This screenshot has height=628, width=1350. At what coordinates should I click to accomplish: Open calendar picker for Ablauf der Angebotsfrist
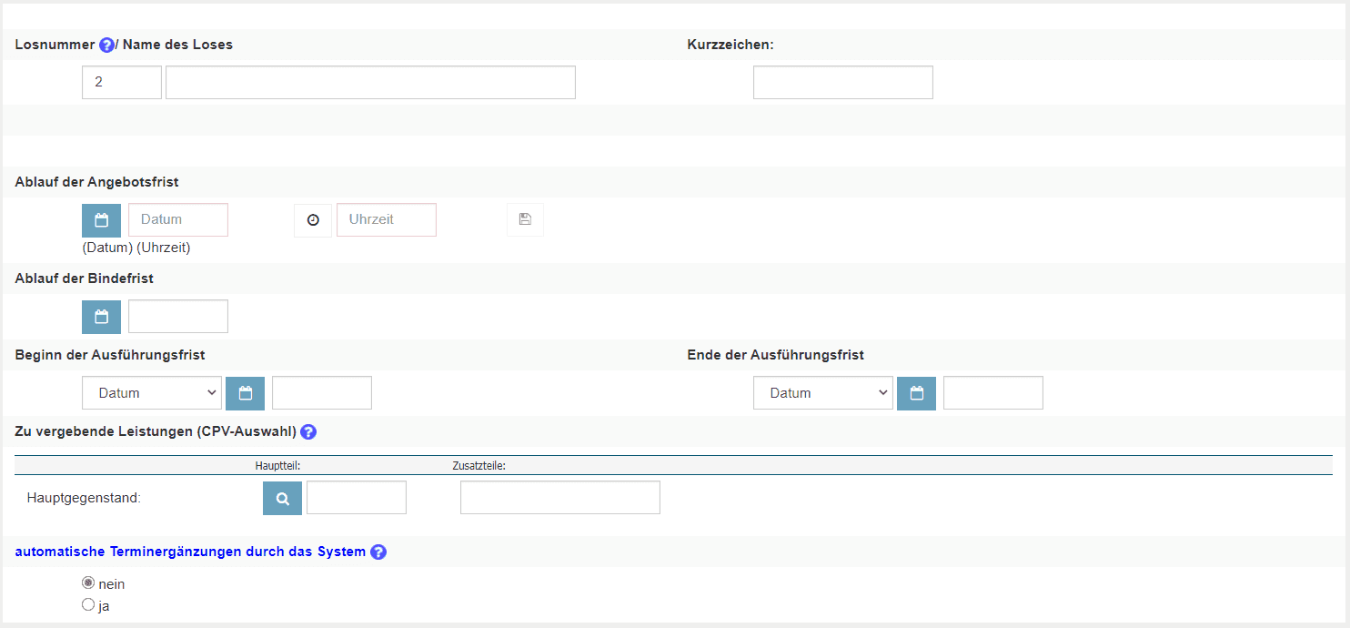click(x=101, y=220)
